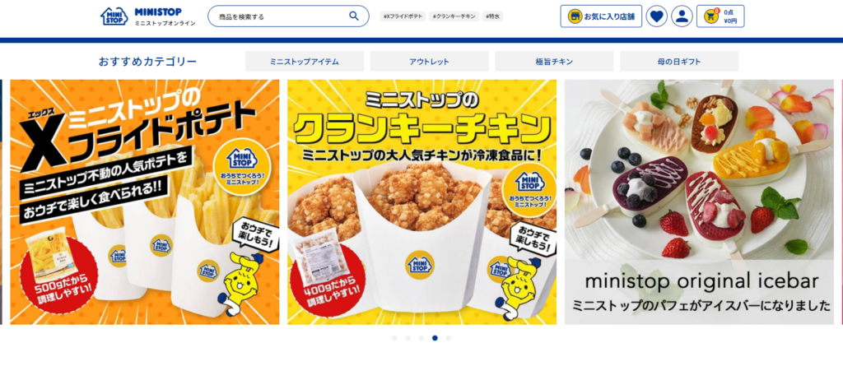The image size is (843, 366).
Task: Open the Xフライドポテト banner
Action: pos(145,202)
